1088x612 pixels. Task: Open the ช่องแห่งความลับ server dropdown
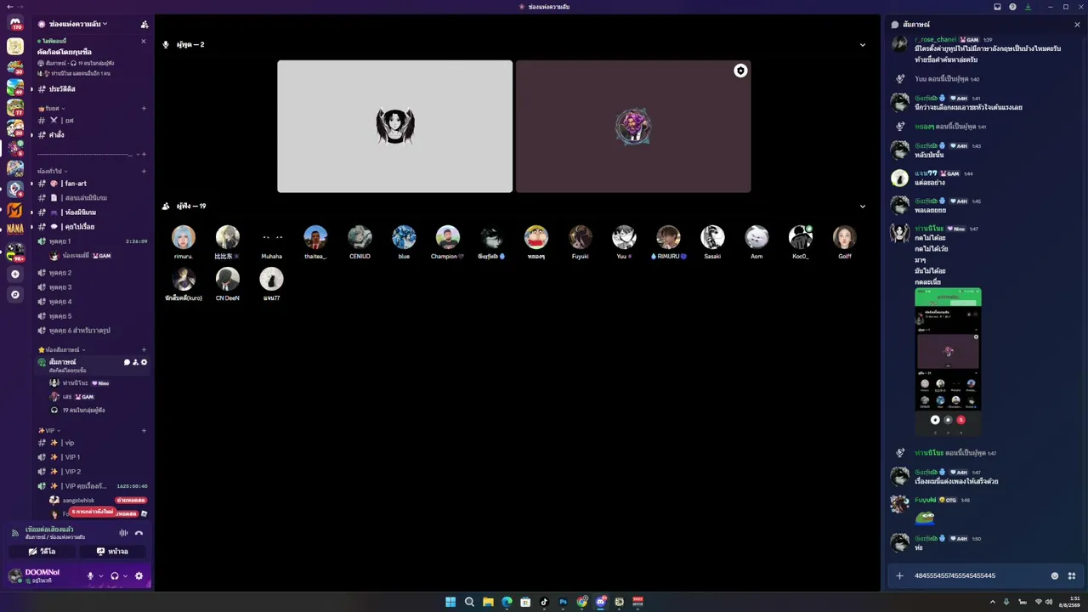coord(78,24)
